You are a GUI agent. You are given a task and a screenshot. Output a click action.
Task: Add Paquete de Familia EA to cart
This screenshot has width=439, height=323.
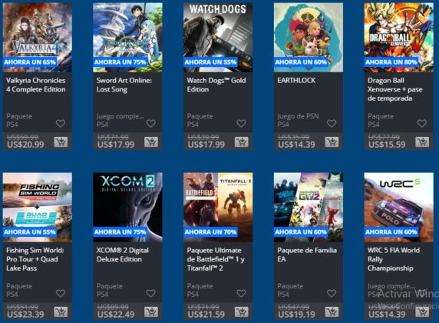pos(332,311)
